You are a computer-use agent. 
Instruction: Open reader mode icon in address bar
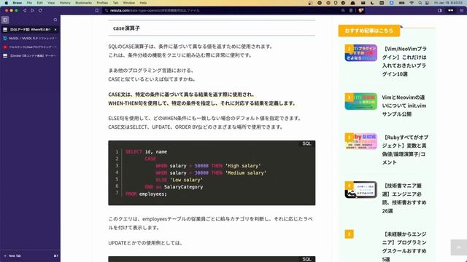[x=351, y=10]
